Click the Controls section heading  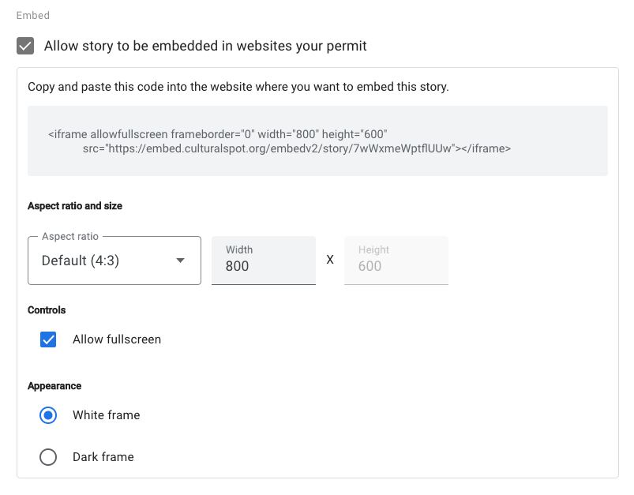[47, 310]
